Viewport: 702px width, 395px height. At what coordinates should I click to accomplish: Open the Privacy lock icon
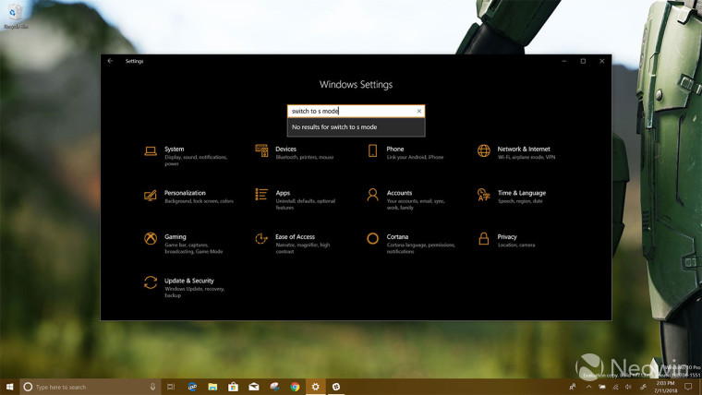[x=483, y=238]
